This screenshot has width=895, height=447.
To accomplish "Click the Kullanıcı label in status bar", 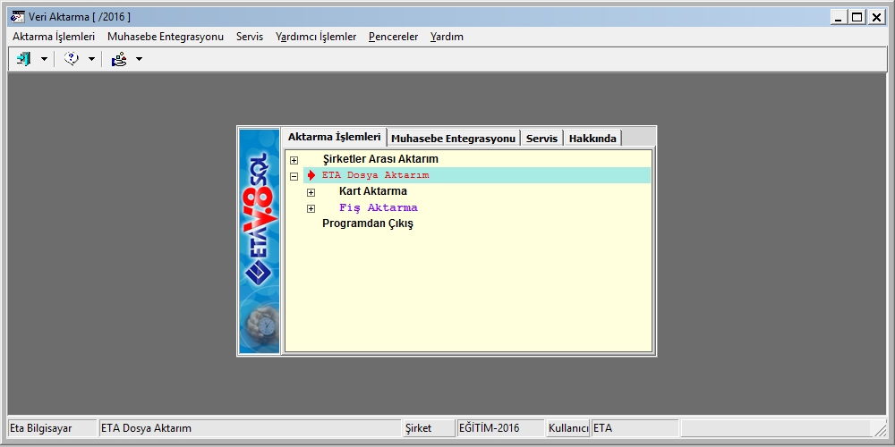I will click(x=568, y=428).
